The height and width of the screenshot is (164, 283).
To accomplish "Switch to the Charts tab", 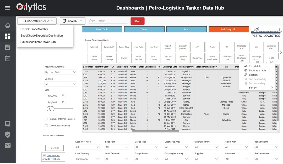I will pos(144,29).
